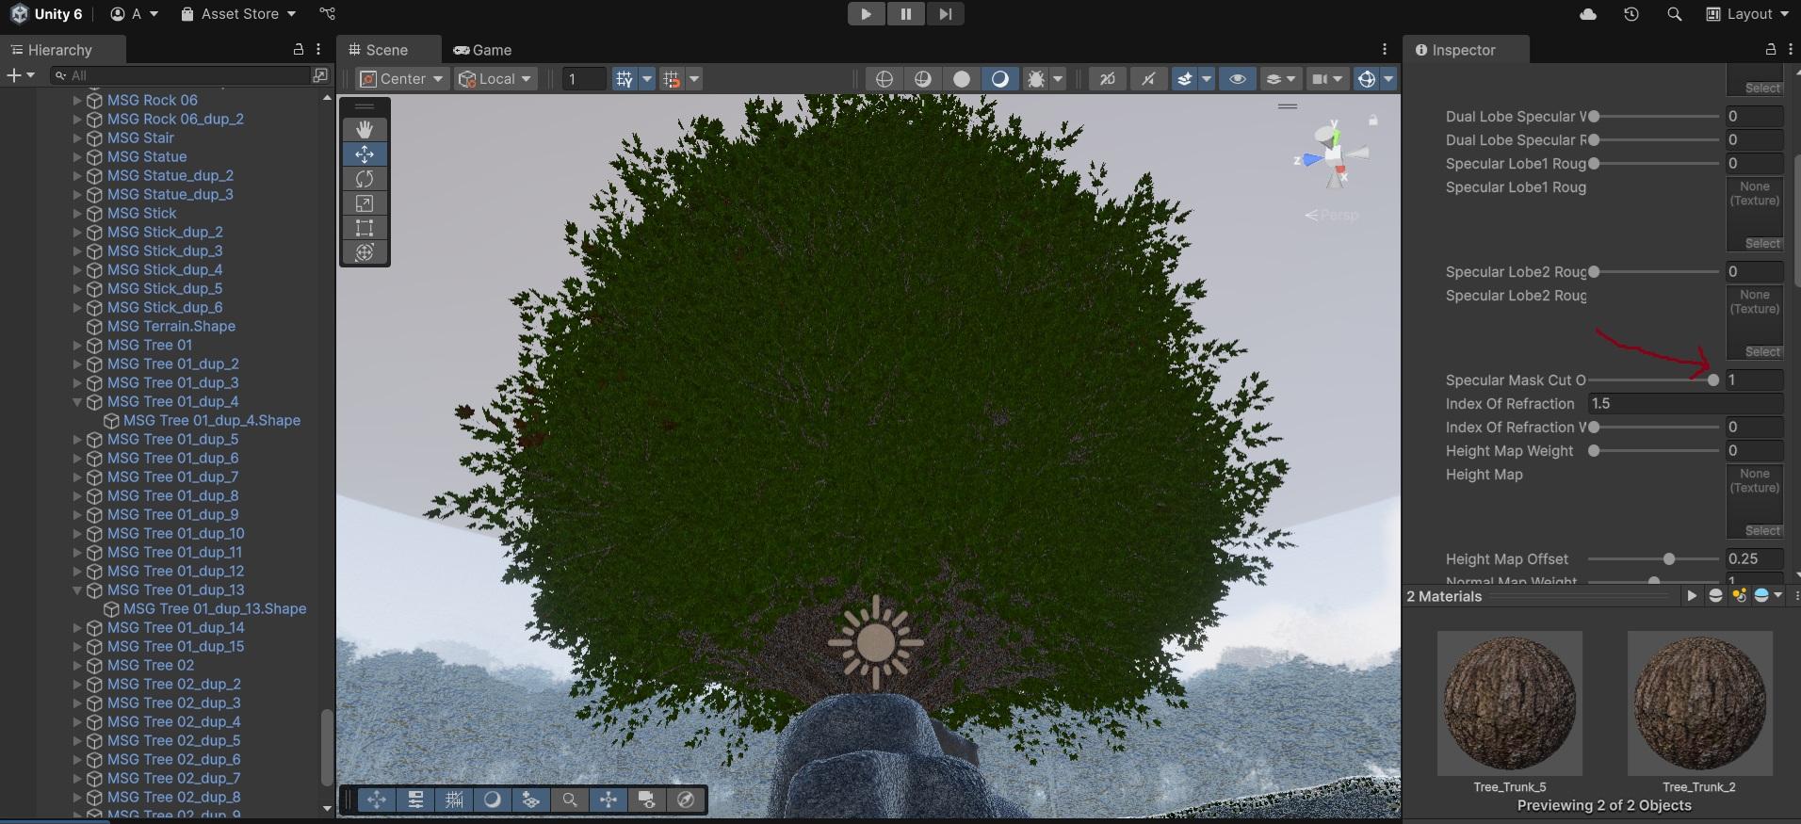Screen dimensions: 1801x824
Task: Click the preview sphere shape icon
Action: (1715, 595)
